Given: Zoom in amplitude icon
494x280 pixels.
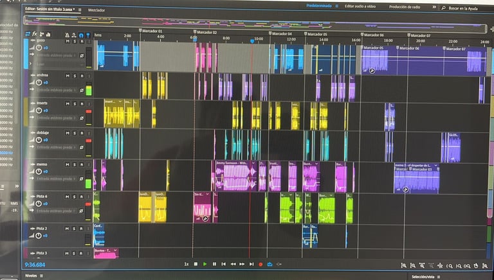Looking at the screenshot, I should pos(403,266).
